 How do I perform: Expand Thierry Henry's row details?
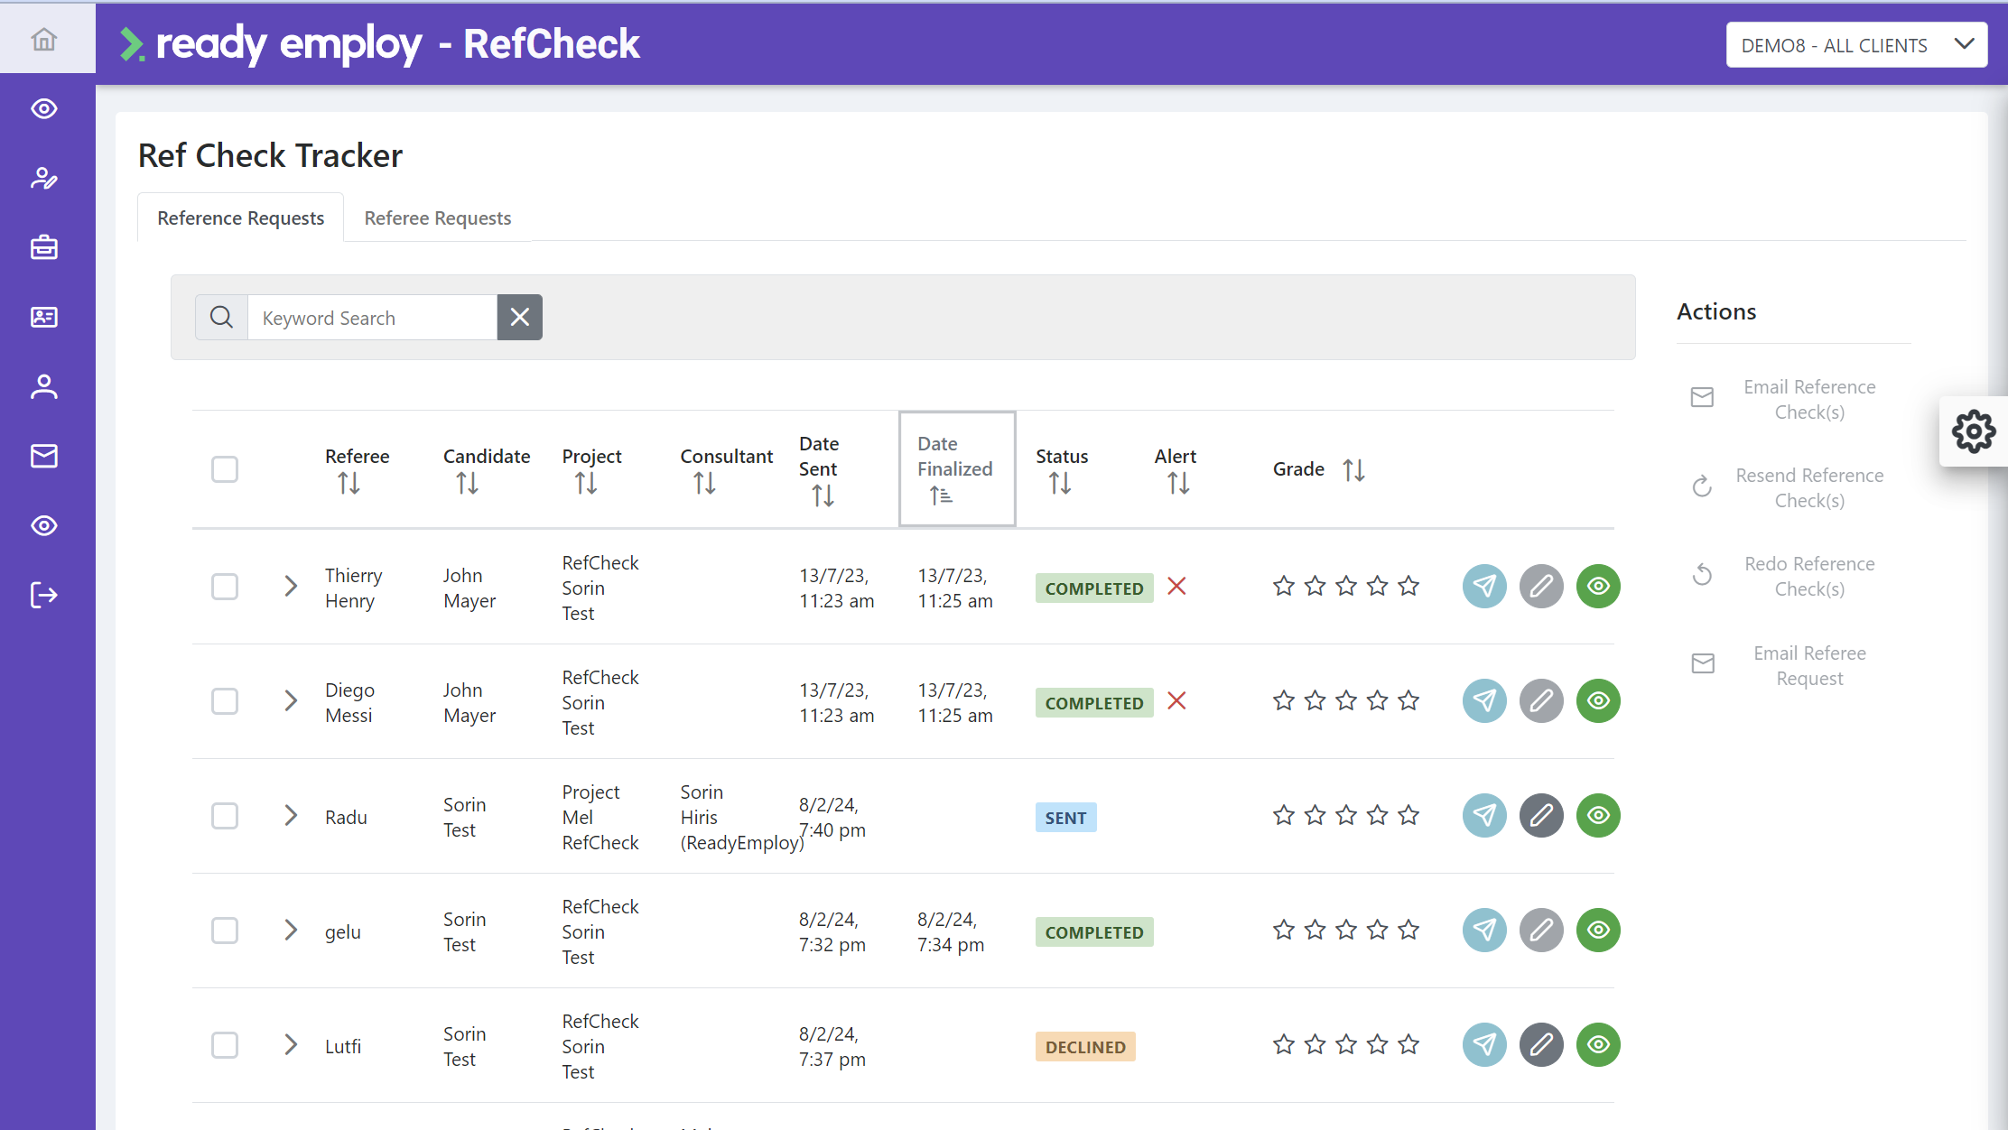click(x=290, y=586)
